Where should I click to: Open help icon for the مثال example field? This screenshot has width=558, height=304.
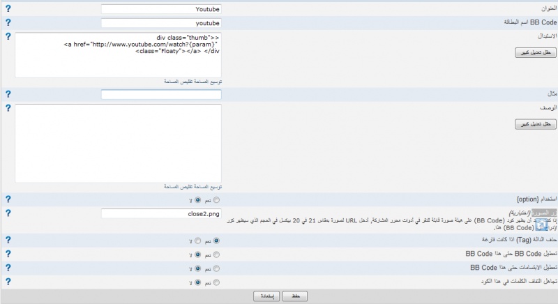[x=8, y=94]
